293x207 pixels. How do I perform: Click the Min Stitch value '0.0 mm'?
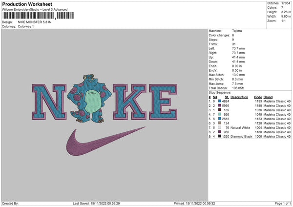pyautogui.click(x=238, y=79)
